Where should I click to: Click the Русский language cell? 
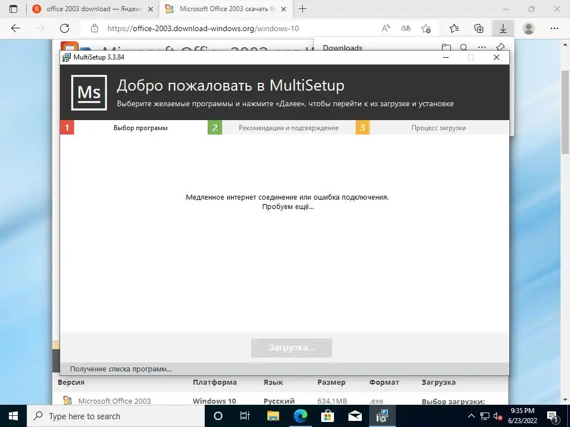[x=279, y=401]
